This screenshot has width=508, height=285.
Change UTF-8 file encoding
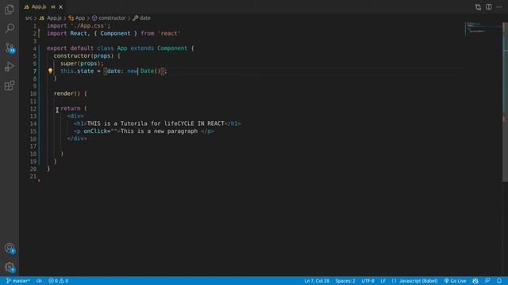pyautogui.click(x=368, y=281)
